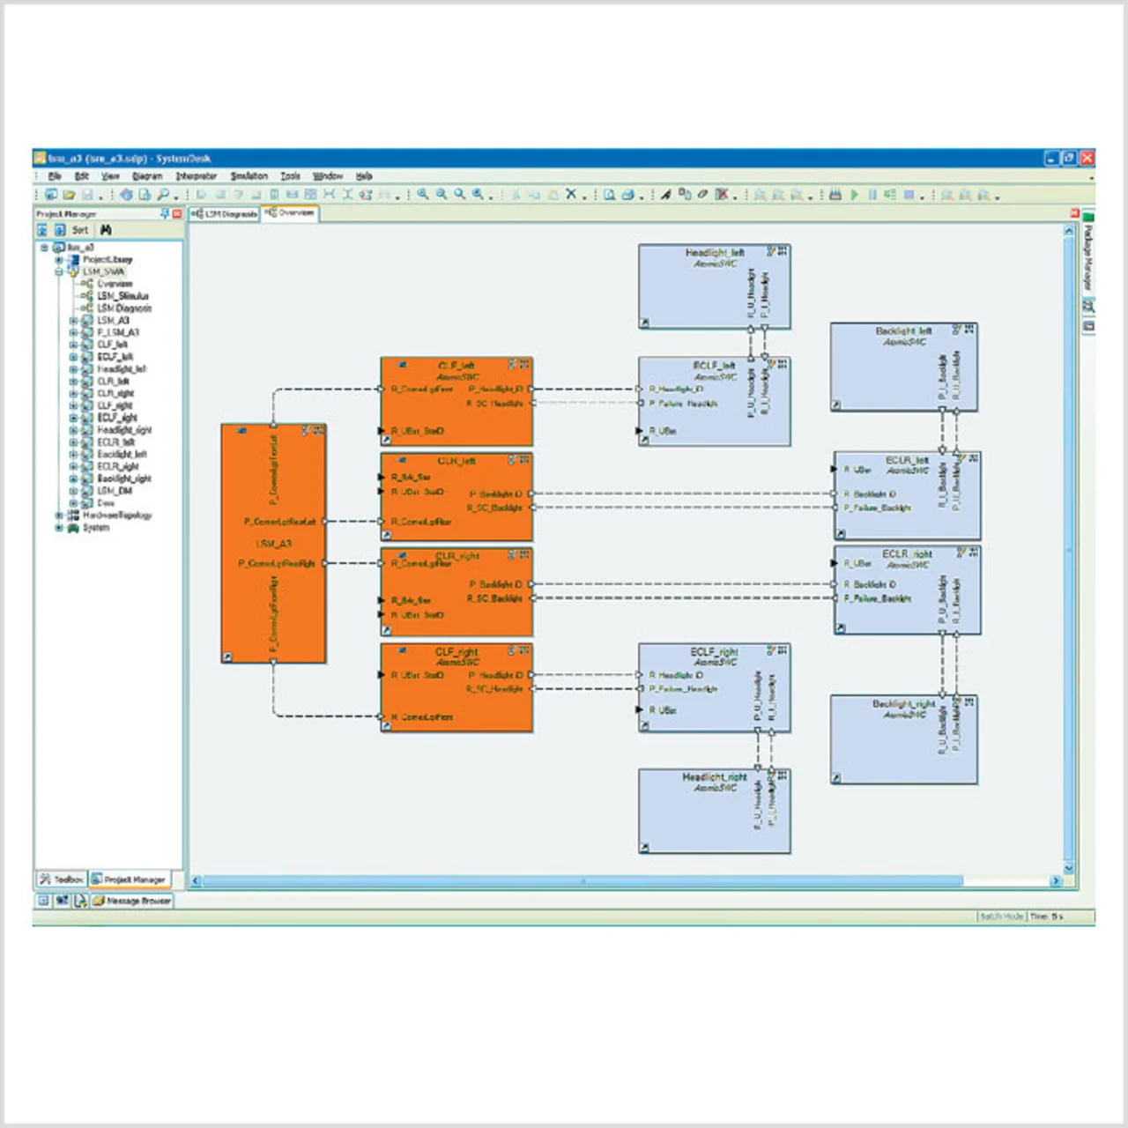Expand the HardwareTopology tree node
The width and height of the screenshot is (1128, 1128).
pyautogui.click(x=59, y=516)
